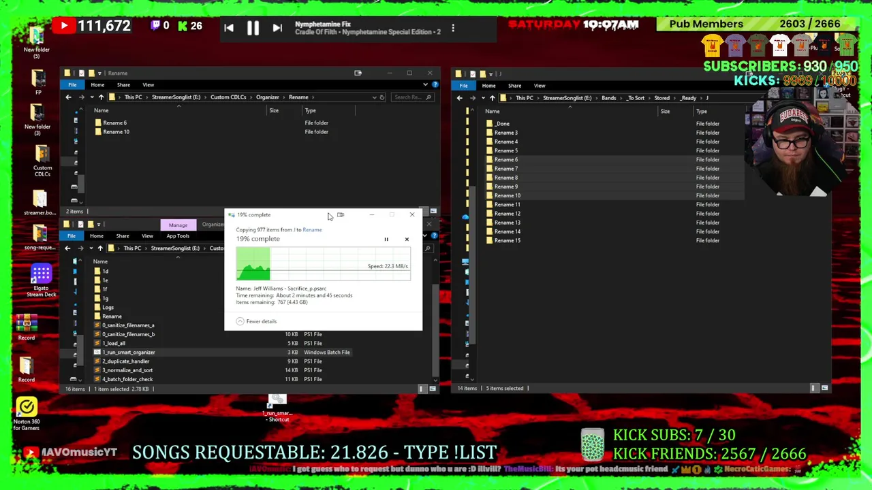Open the File menu in the J window
This screenshot has height=490, width=872.
[x=463, y=86]
